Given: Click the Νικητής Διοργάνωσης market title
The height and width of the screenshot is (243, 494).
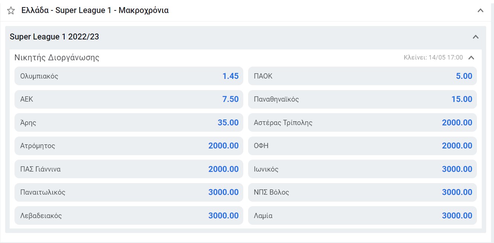Looking at the screenshot, I should pos(57,58).
